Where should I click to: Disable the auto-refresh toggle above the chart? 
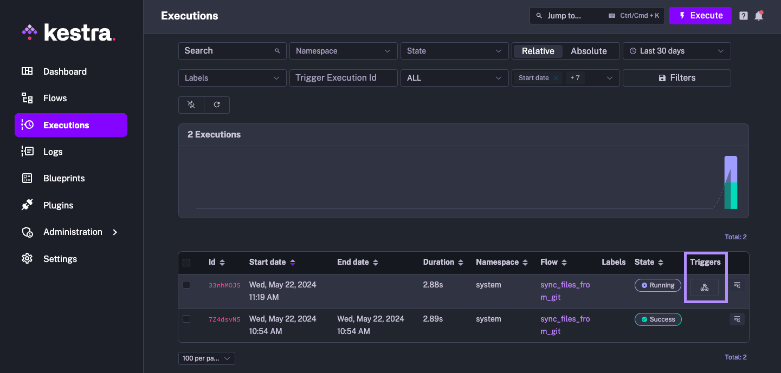tap(191, 104)
